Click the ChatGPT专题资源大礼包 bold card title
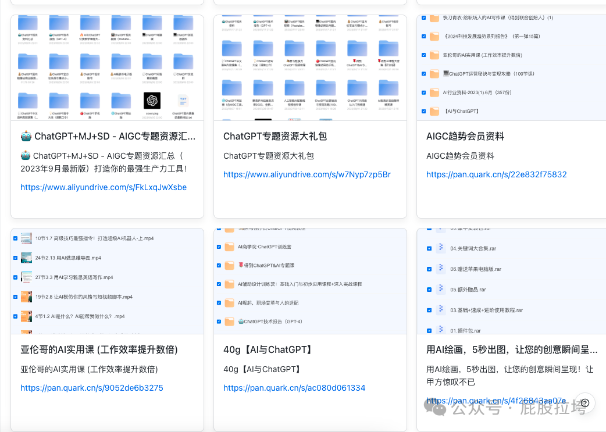The height and width of the screenshot is (432, 606). pos(275,136)
